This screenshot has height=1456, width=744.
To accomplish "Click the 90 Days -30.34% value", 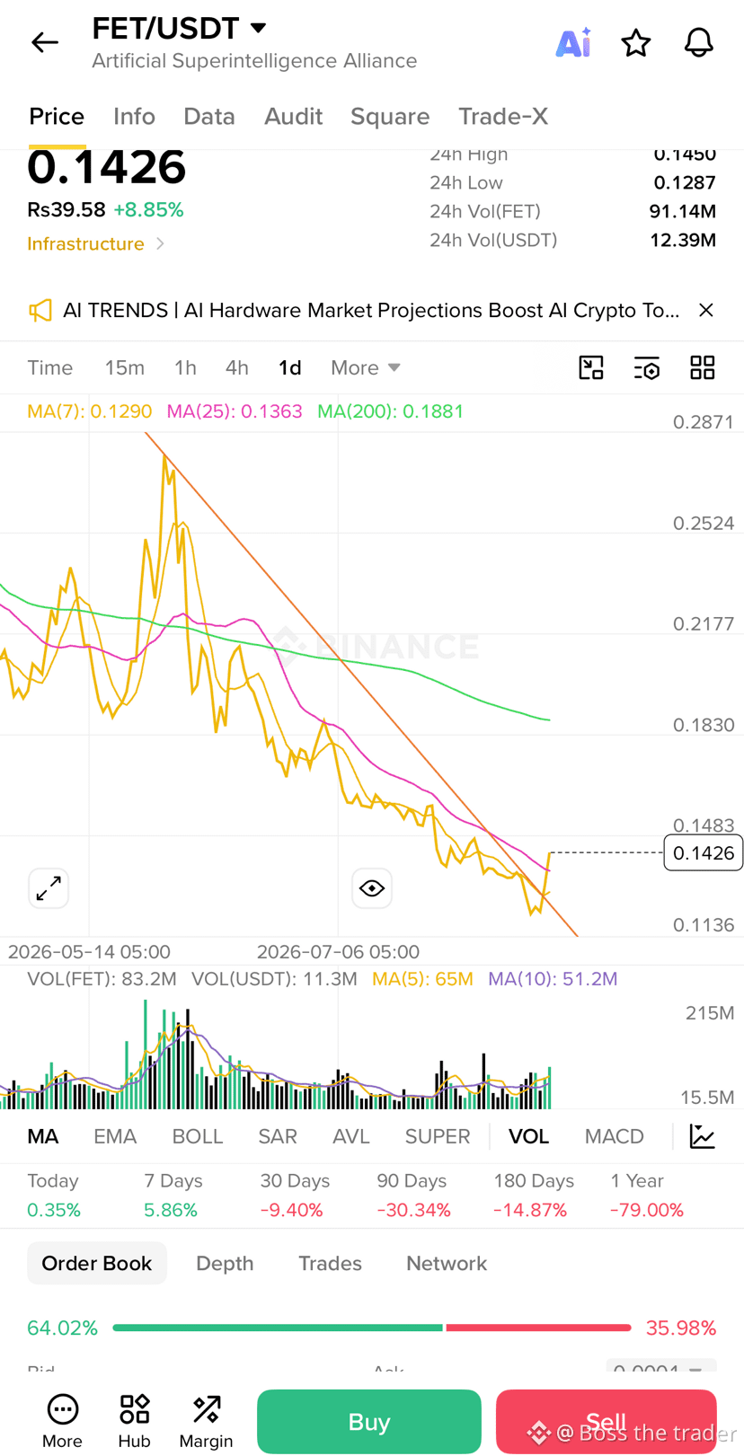I will [413, 1211].
